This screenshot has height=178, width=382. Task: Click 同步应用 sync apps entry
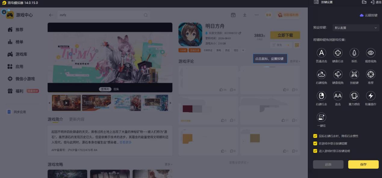[17, 112]
